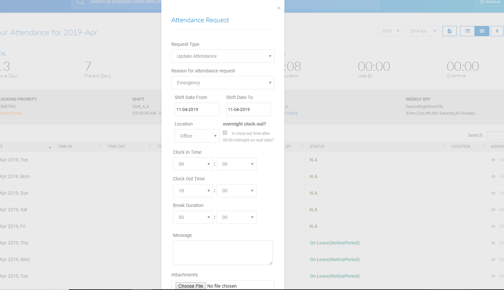
Task: Click the sort arrows on LOCATION column
Action: point(483,146)
